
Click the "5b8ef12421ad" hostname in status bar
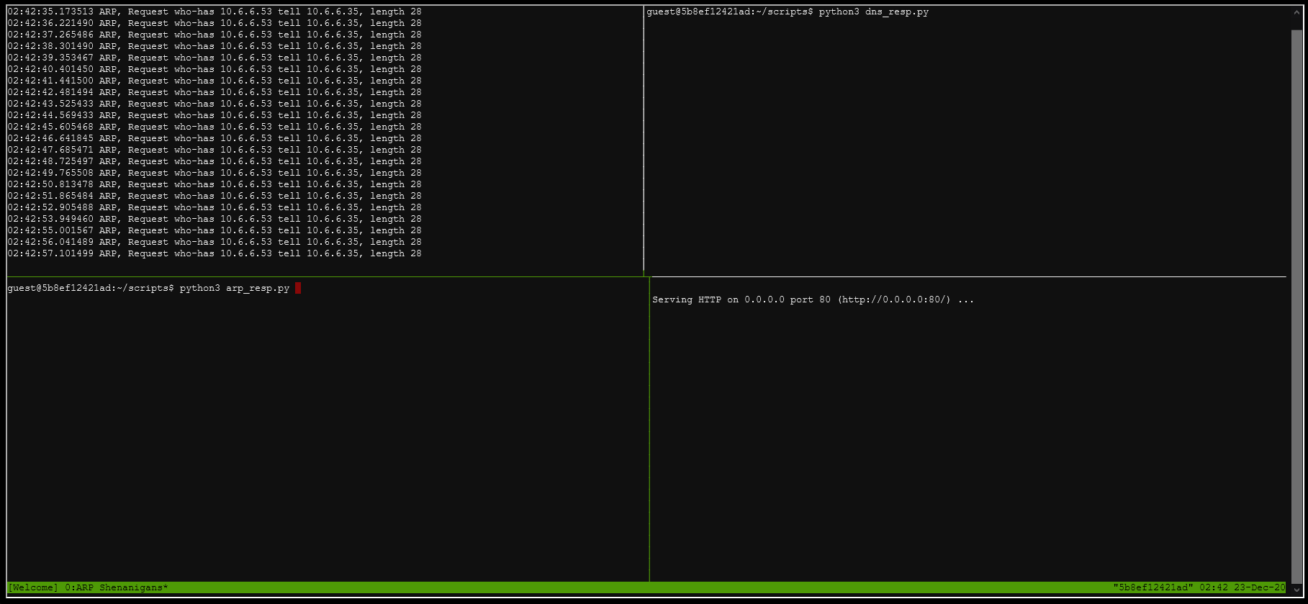click(1153, 587)
